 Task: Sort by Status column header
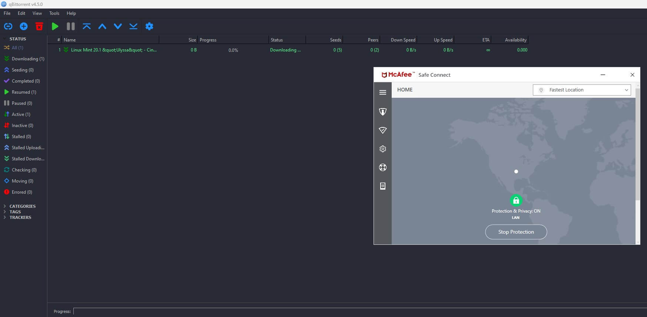coord(287,40)
